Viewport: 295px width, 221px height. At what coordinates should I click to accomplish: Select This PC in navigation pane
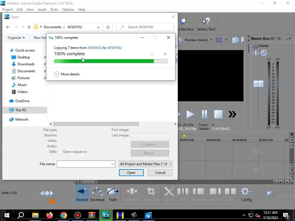point(25,110)
